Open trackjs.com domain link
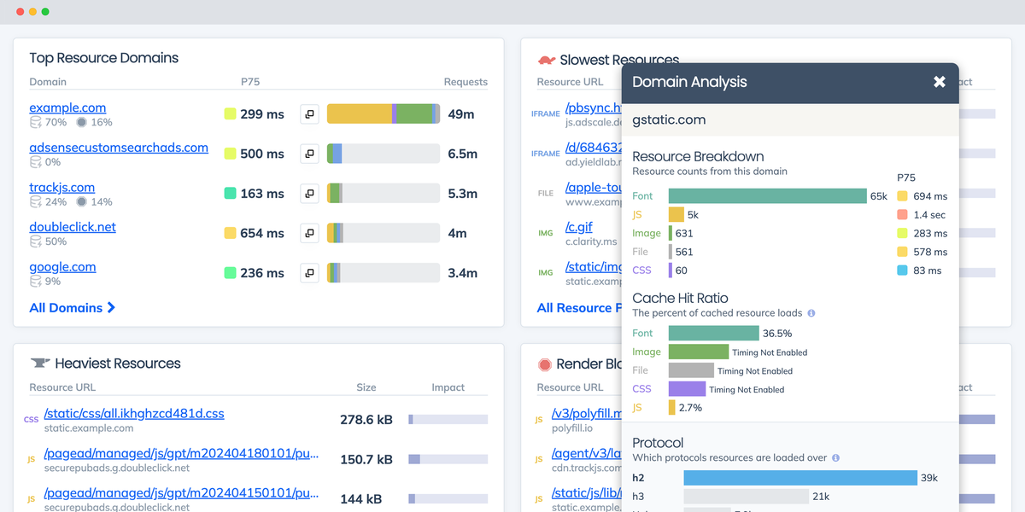This screenshot has height=512, width=1025. point(62,188)
